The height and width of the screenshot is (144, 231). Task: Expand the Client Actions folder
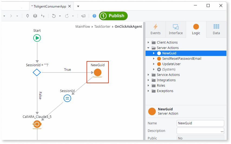148,43
